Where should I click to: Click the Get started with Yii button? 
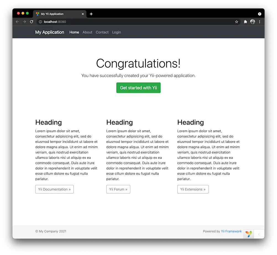(x=138, y=87)
